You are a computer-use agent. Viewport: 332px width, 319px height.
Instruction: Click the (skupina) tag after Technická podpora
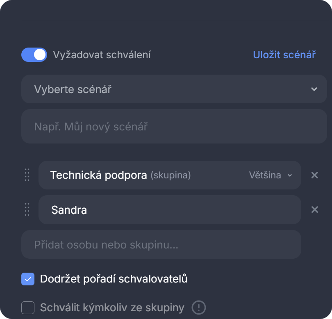[171, 175]
